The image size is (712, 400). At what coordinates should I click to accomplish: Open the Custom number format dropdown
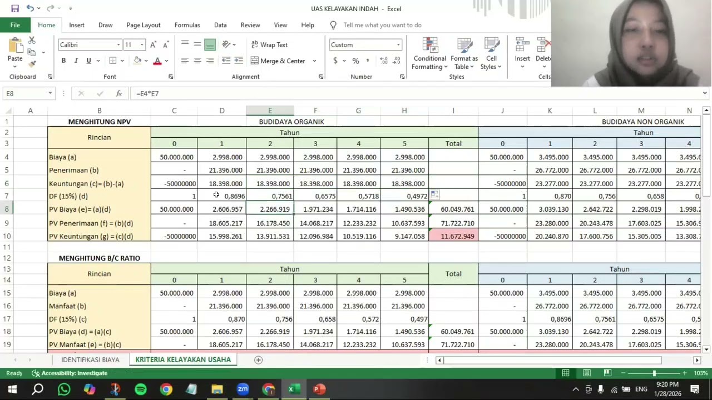pos(398,45)
